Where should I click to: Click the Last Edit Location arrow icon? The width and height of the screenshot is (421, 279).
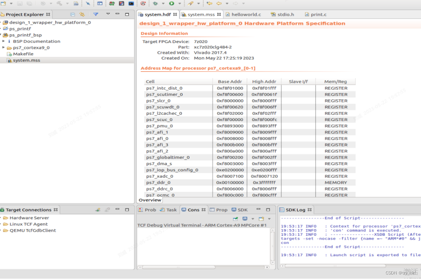[209, 3]
